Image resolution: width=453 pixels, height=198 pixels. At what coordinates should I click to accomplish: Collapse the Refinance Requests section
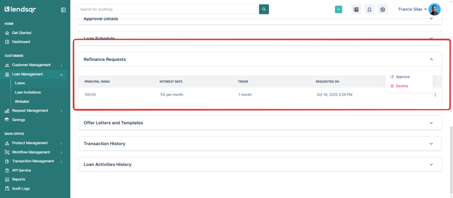pyautogui.click(x=431, y=59)
